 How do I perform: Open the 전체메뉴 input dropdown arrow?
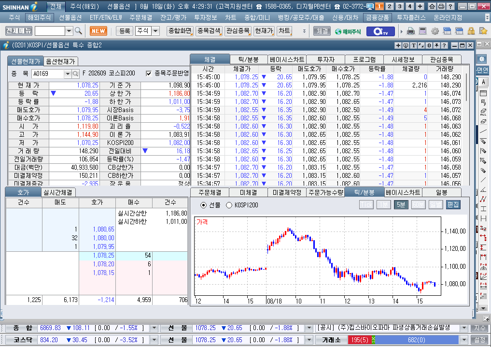click(69, 31)
